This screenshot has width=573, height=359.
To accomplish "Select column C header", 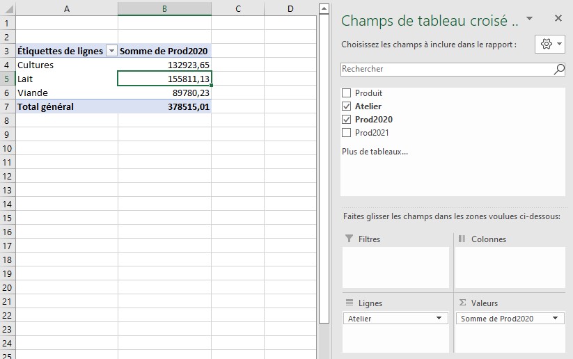I will point(238,9).
